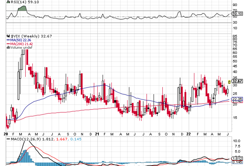Click the 32.67 current price tag
This screenshot has height=166, width=246.
[x=237, y=81]
